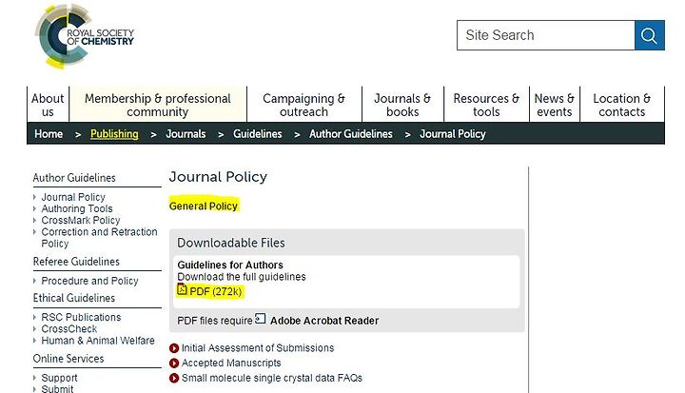Open Membership & professional community menu
The image size is (685, 393).
pos(158,105)
